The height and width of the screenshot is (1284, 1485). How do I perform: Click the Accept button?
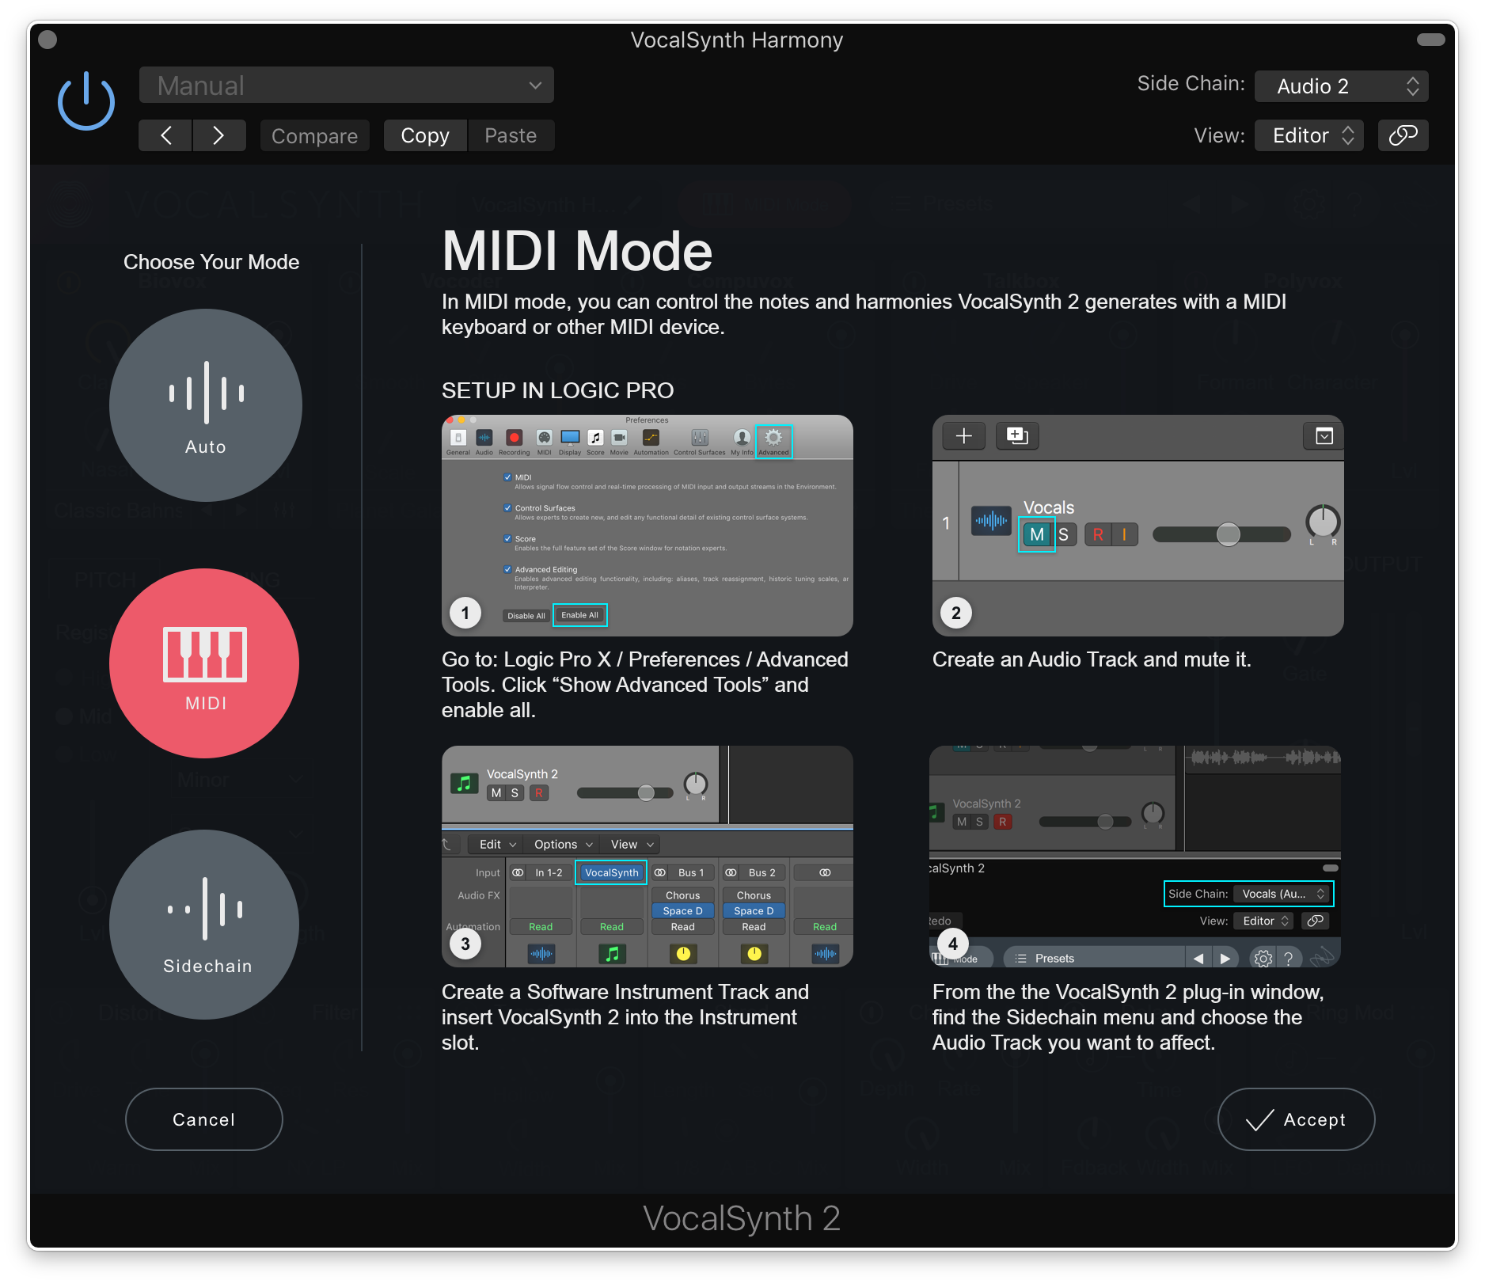coord(1296,1119)
